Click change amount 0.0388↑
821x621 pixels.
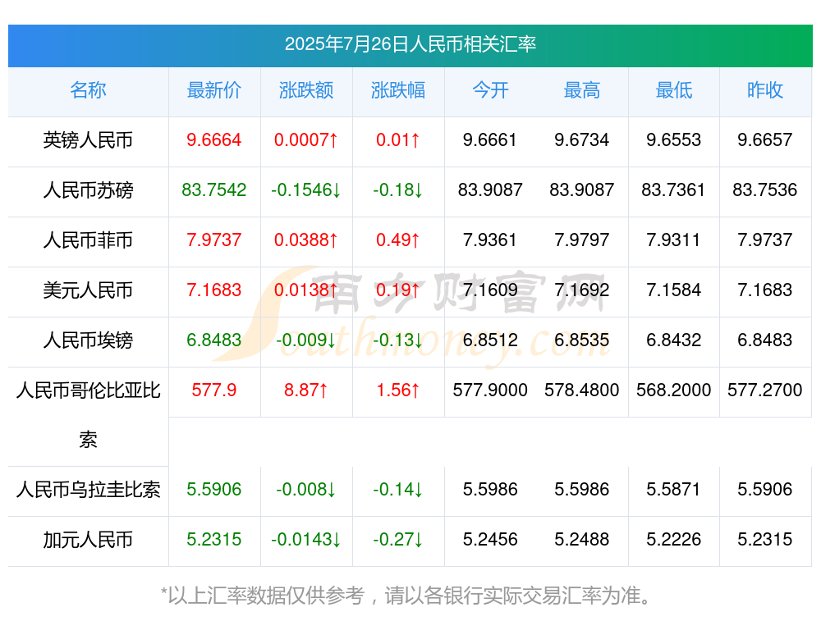[x=306, y=240]
